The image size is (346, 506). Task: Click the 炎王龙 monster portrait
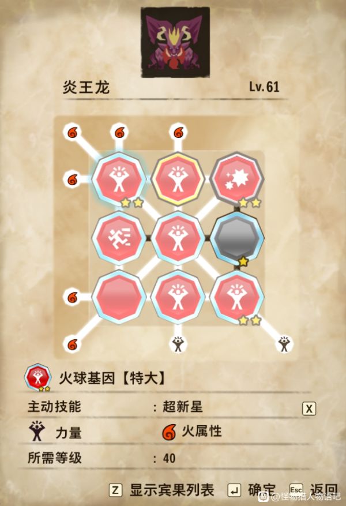click(x=175, y=42)
